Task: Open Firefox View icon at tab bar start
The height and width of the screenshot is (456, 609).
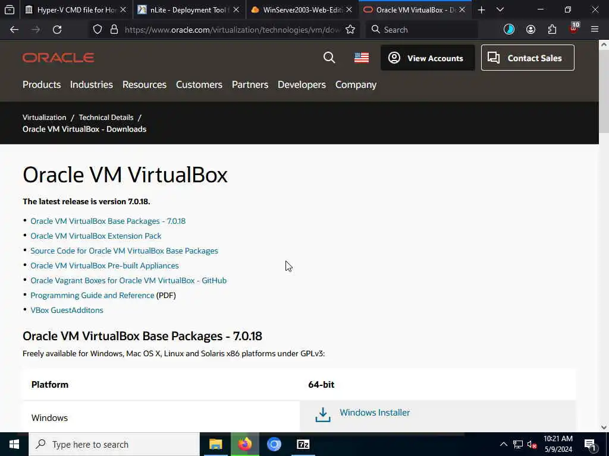Action: coord(10,9)
